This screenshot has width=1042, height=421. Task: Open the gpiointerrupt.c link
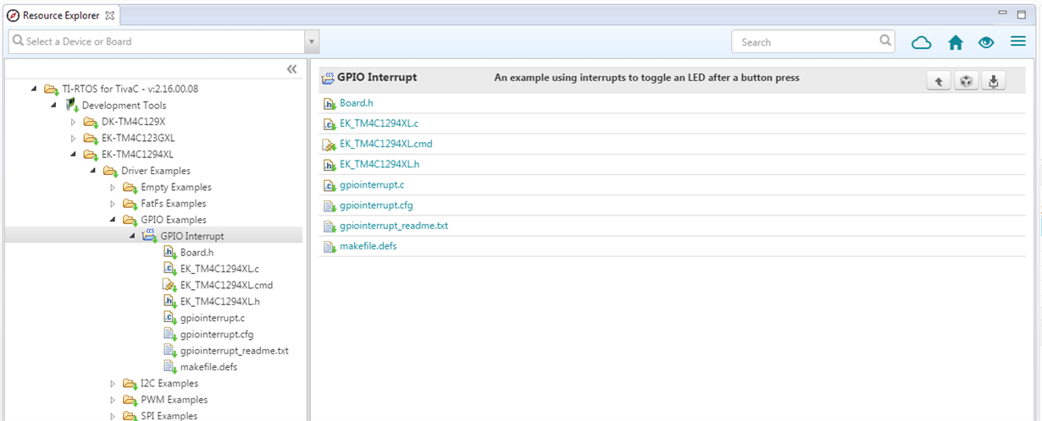tap(372, 184)
